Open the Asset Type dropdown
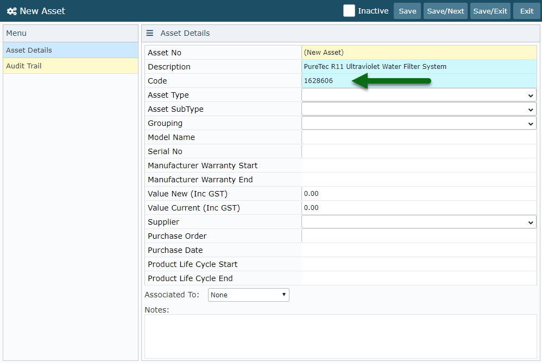This screenshot has height=363, width=542. click(x=419, y=95)
